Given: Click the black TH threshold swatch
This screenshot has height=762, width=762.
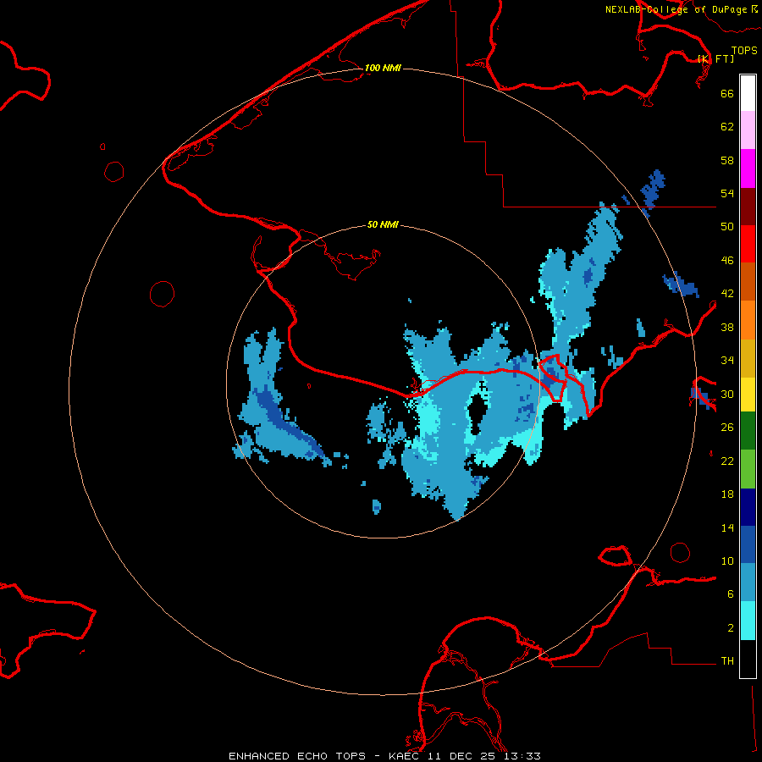Looking at the screenshot, I should tap(748, 659).
